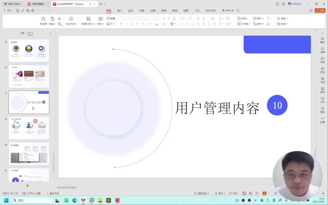Viewport: 328px width, 205px height.
Task: Switch to the Review (审阅) tab
Action: (175, 11)
